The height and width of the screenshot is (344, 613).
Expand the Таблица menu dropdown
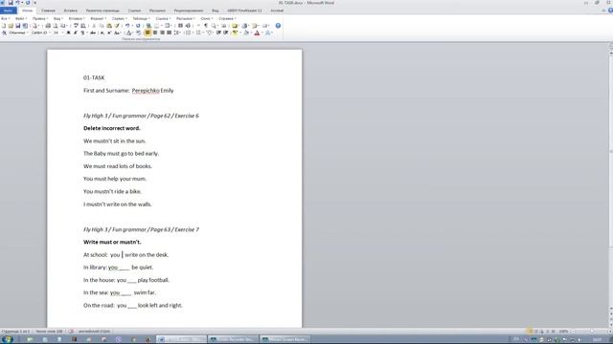point(141,18)
